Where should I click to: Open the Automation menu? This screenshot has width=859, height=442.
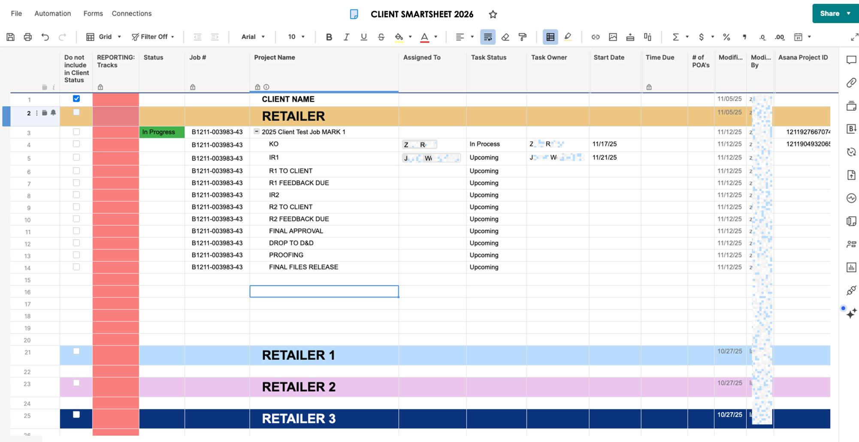click(x=53, y=13)
